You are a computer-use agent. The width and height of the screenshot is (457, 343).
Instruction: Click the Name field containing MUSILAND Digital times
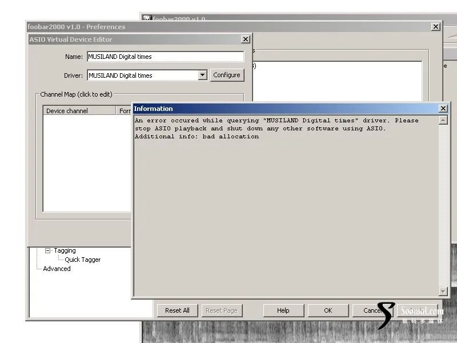tap(165, 57)
